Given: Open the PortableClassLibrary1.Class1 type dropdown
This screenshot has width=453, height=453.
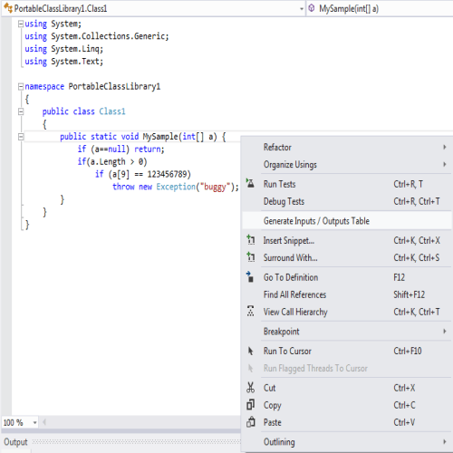Looking at the screenshot, I should (x=301, y=9).
